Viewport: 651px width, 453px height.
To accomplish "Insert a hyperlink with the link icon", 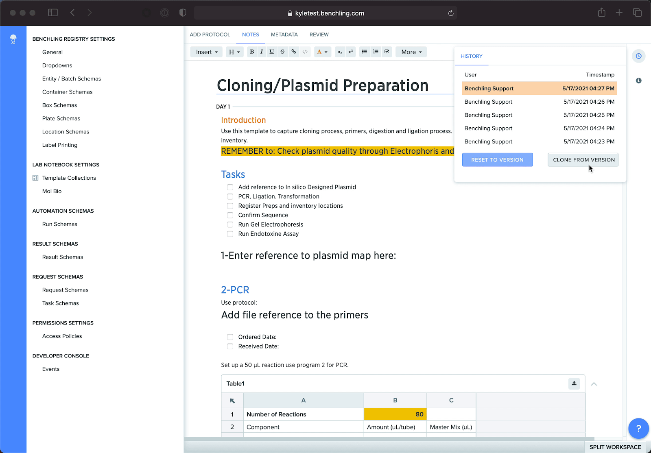I will 294,52.
